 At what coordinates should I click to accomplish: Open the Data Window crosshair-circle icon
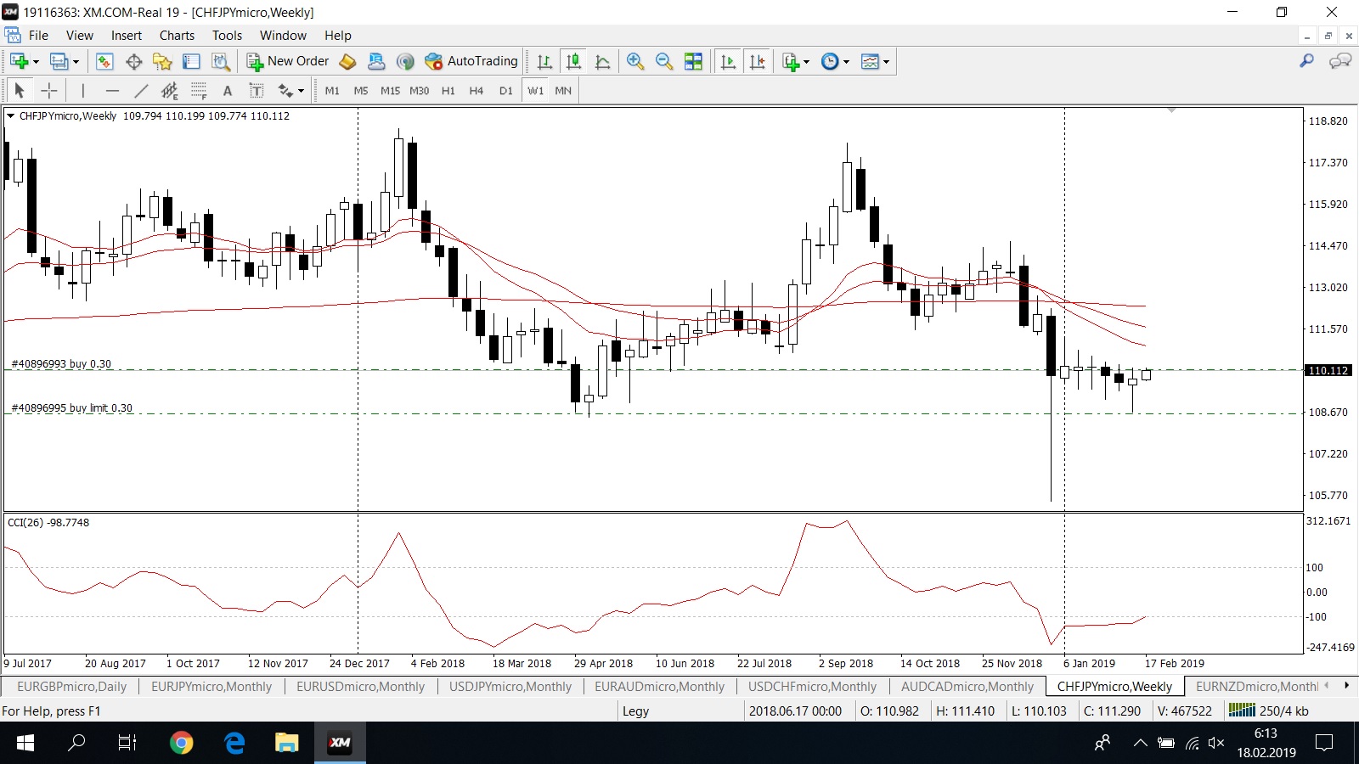pos(133,61)
